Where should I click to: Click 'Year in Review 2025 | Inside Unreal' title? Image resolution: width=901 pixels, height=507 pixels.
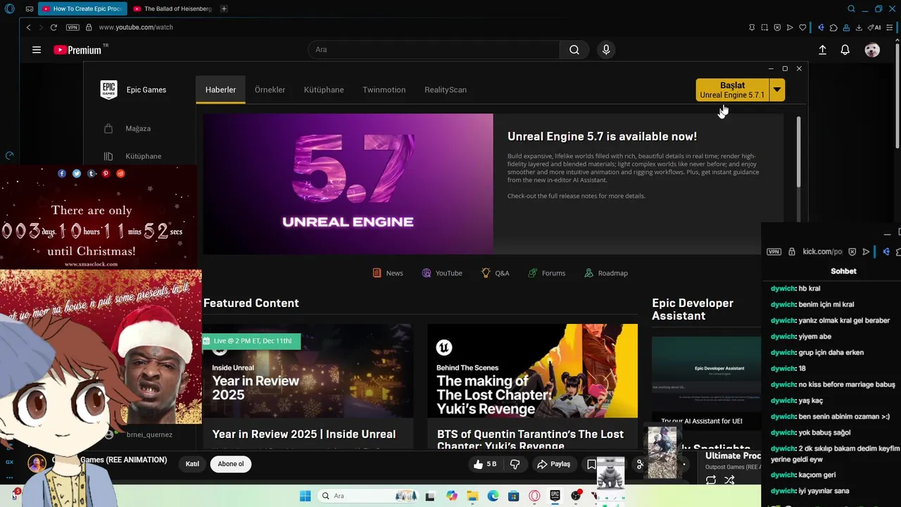point(304,434)
